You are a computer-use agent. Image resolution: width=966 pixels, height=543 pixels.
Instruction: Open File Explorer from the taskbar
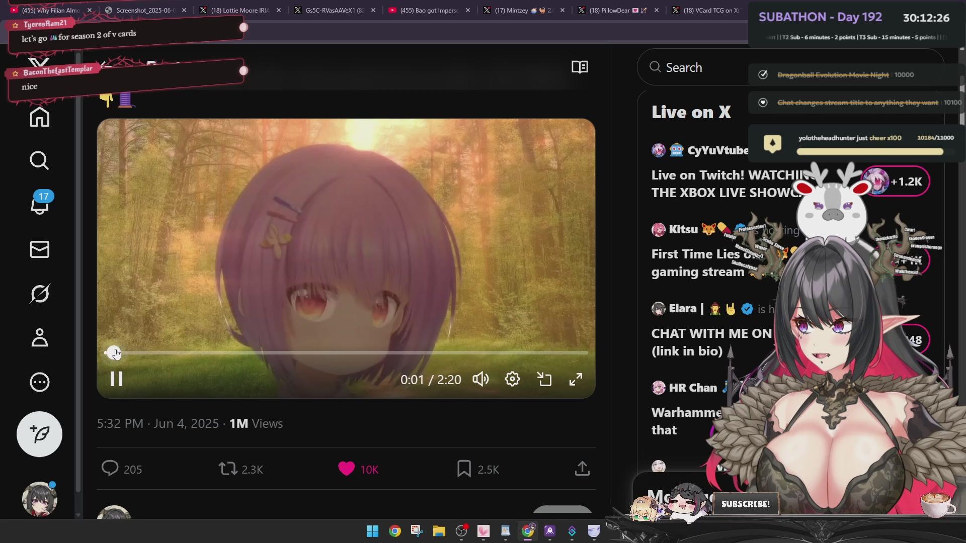pos(439,531)
